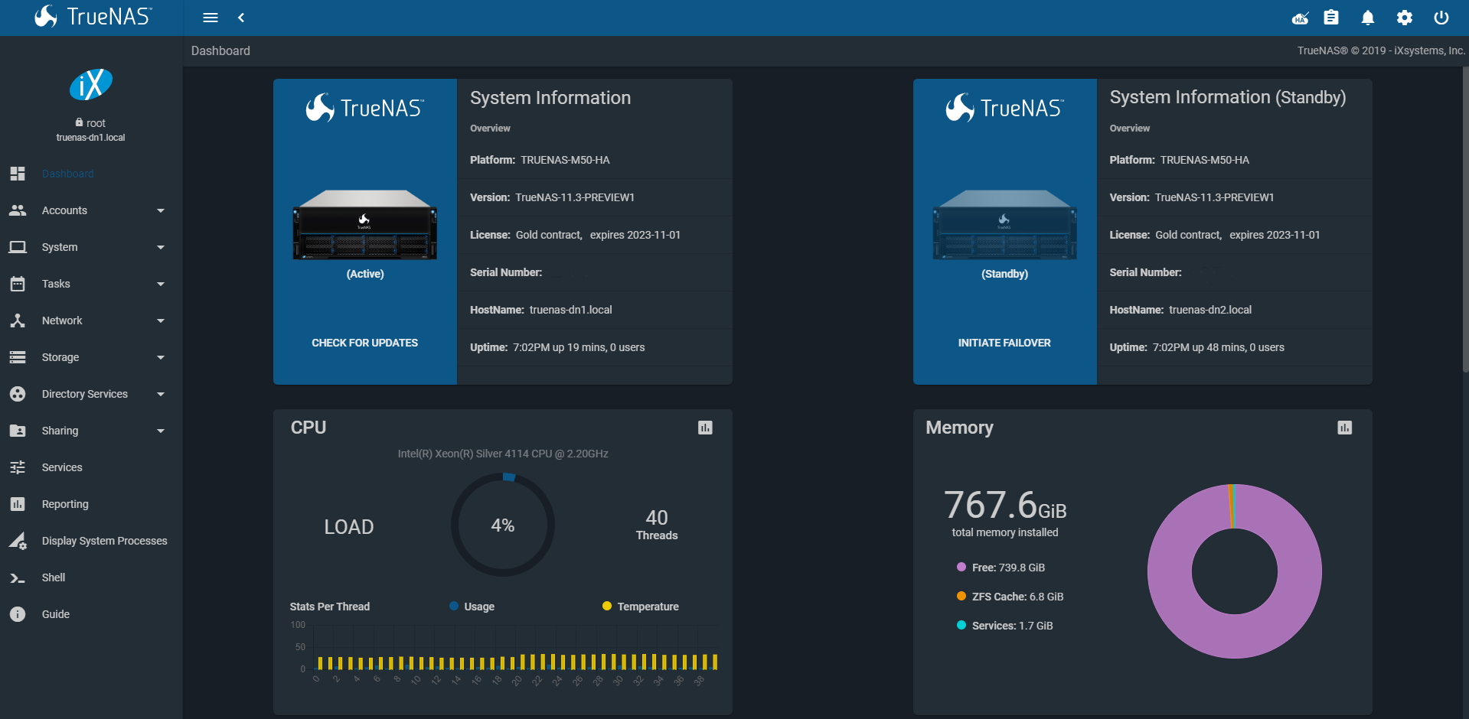Screen dimensions: 1469x719
Task: Click the Dashboard grid icon
Action: pos(18,174)
